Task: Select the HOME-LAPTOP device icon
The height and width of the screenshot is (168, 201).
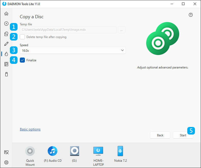Action: pyautogui.click(x=98, y=151)
